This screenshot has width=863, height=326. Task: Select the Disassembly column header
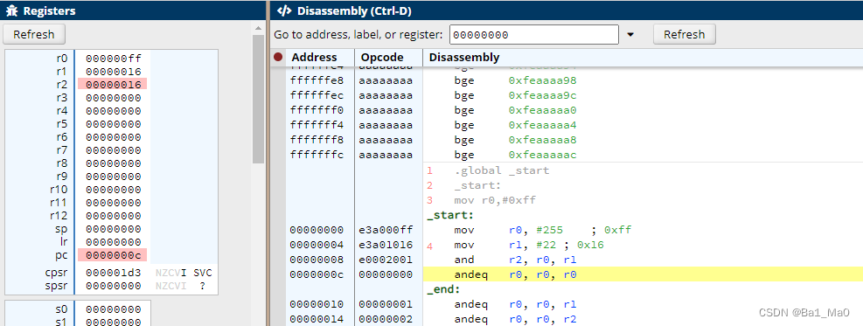coord(464,57)
